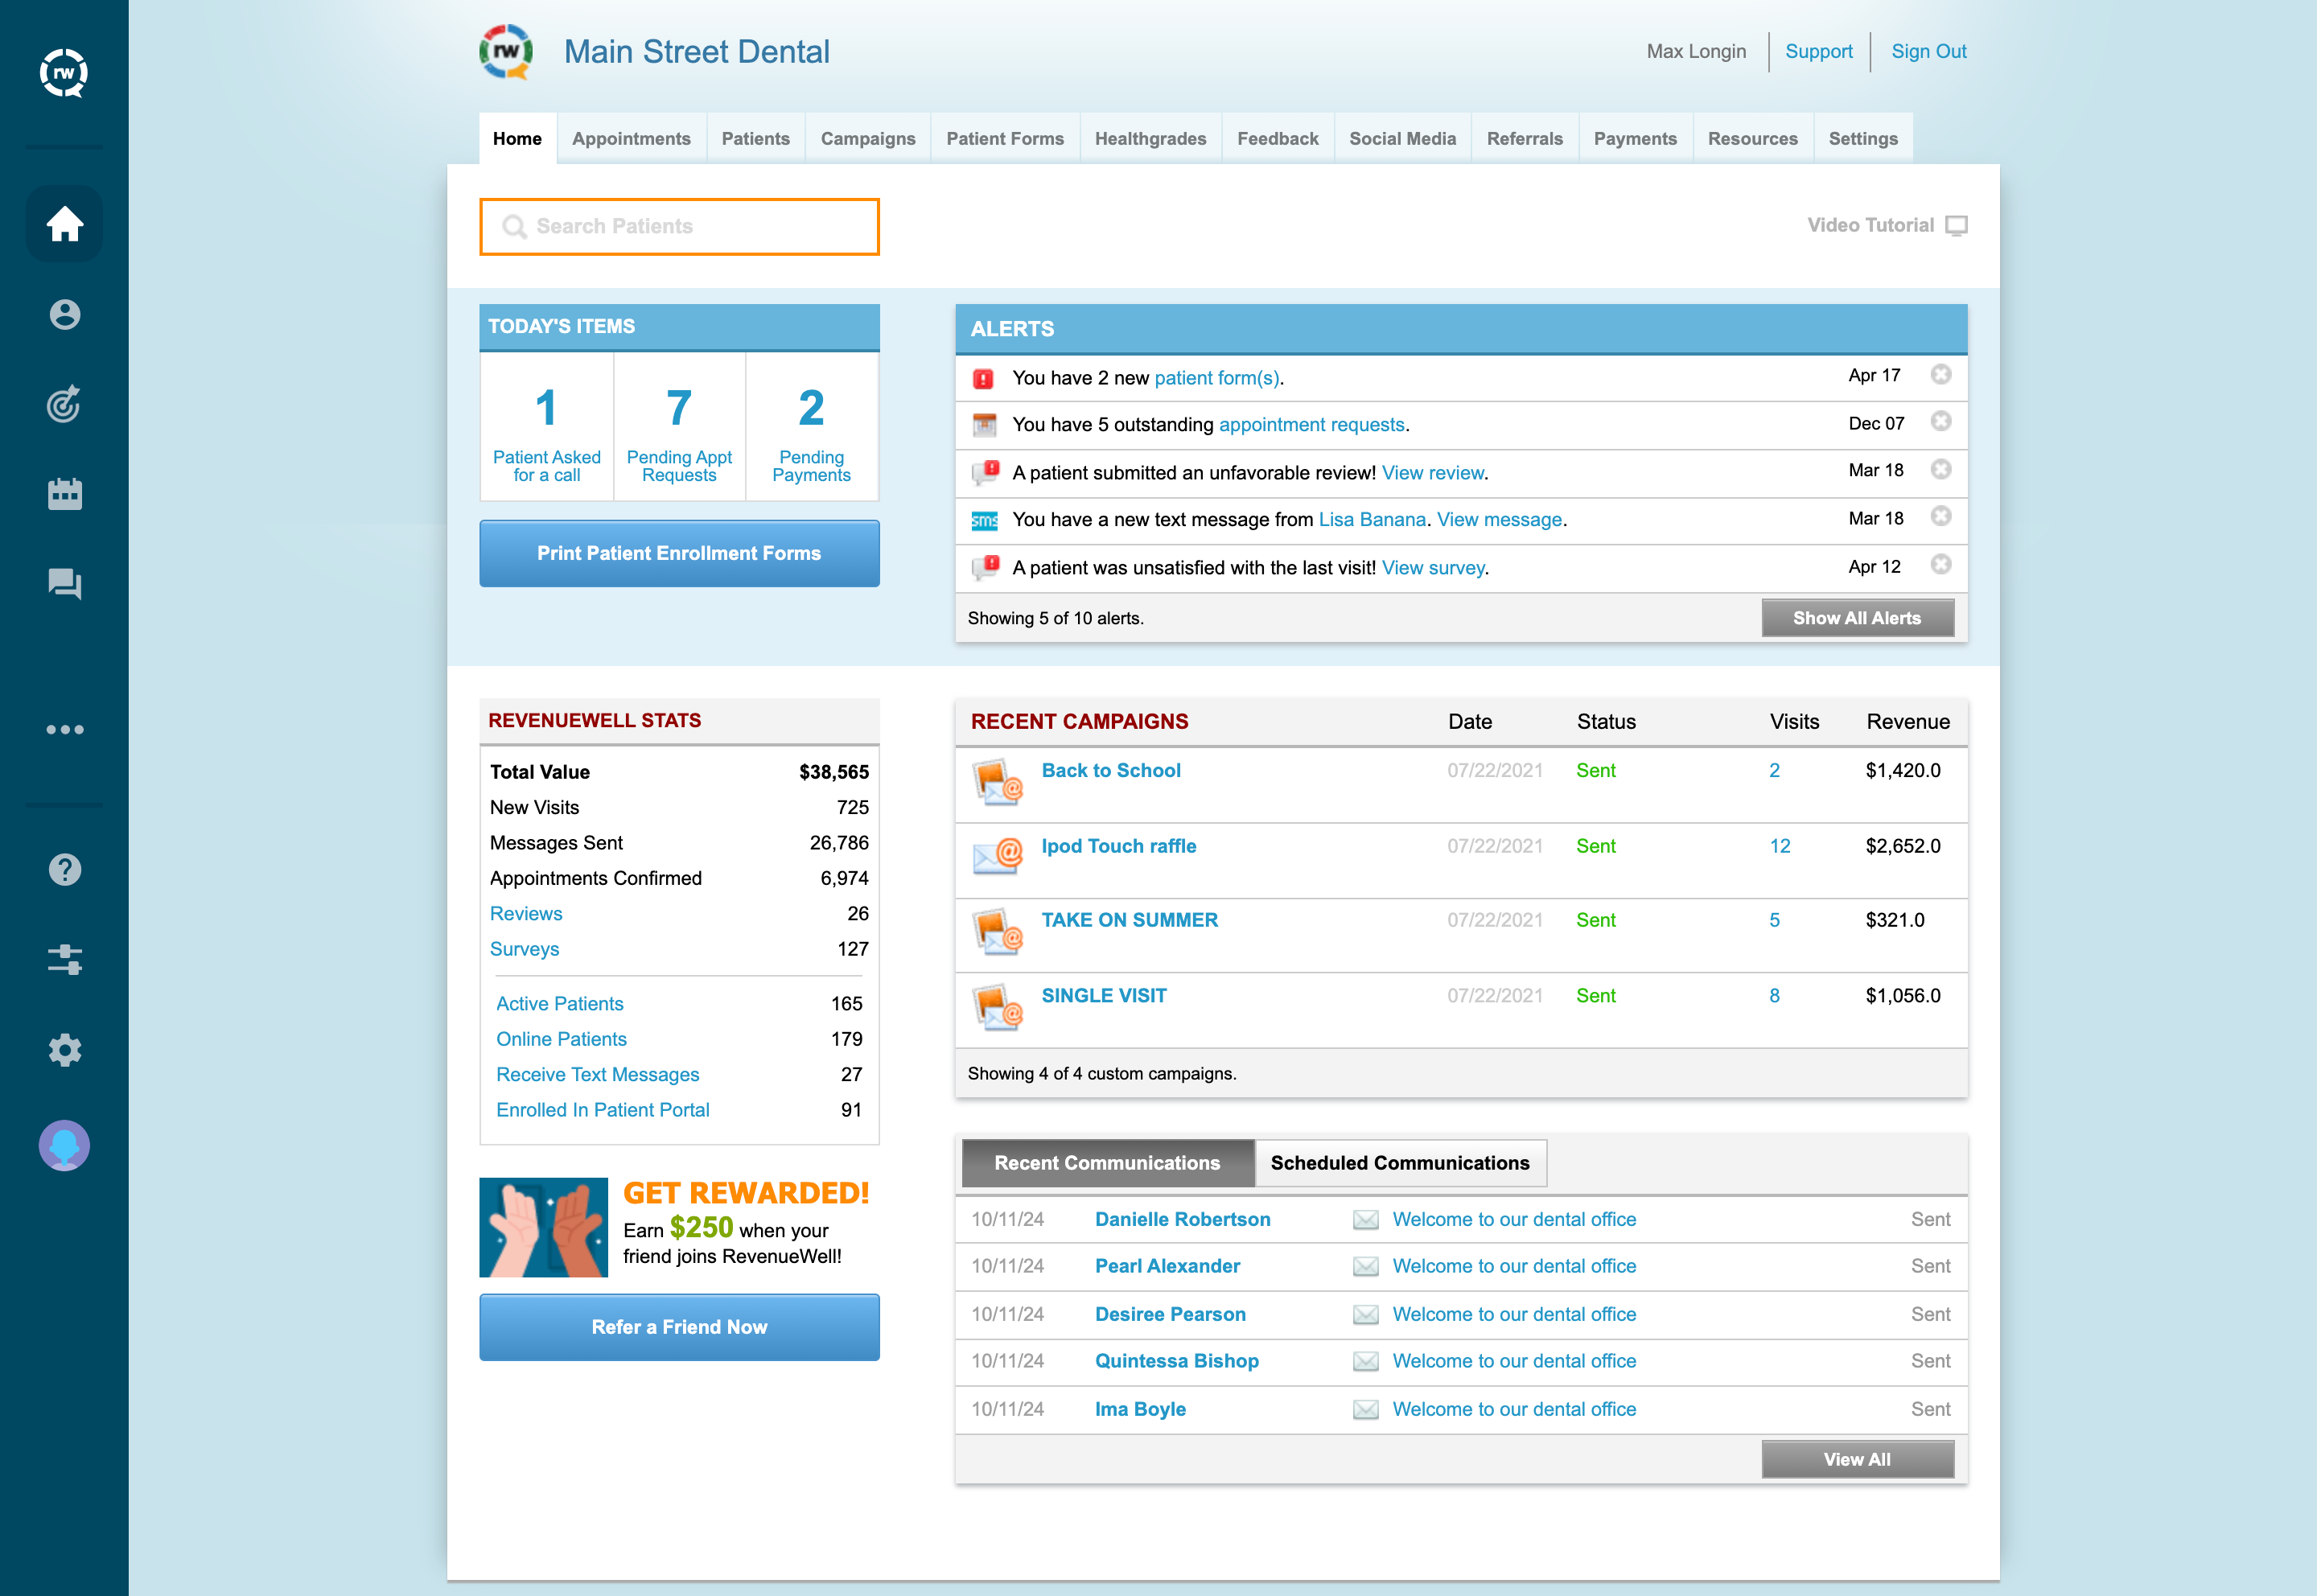
Task: Click the settings gear icon in sidebar
Action: [x=64, y=1050]
